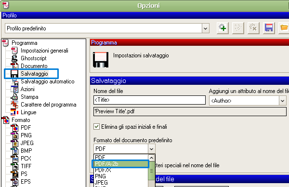Click the Nome del file <Title> field

pos(149,100)
